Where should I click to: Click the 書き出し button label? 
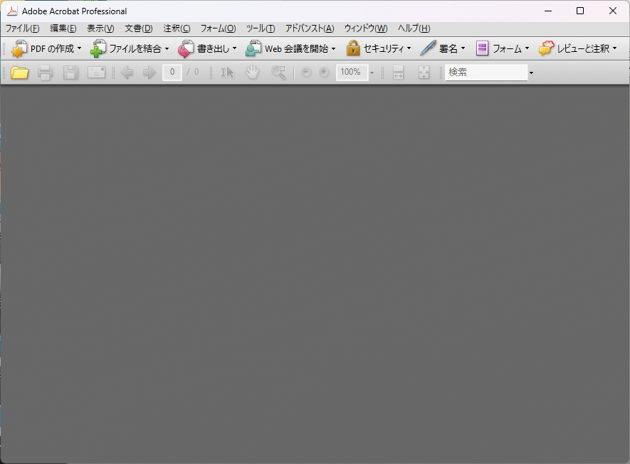coord(214,48)
